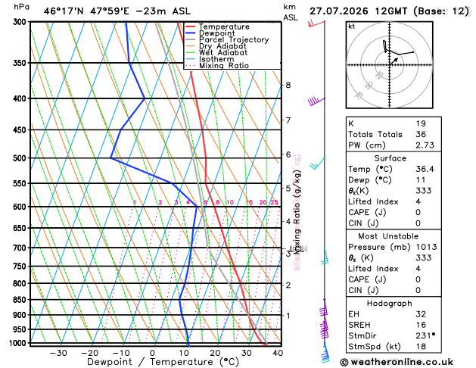
Task: Click the km ASL unit label
Action: 291,12
